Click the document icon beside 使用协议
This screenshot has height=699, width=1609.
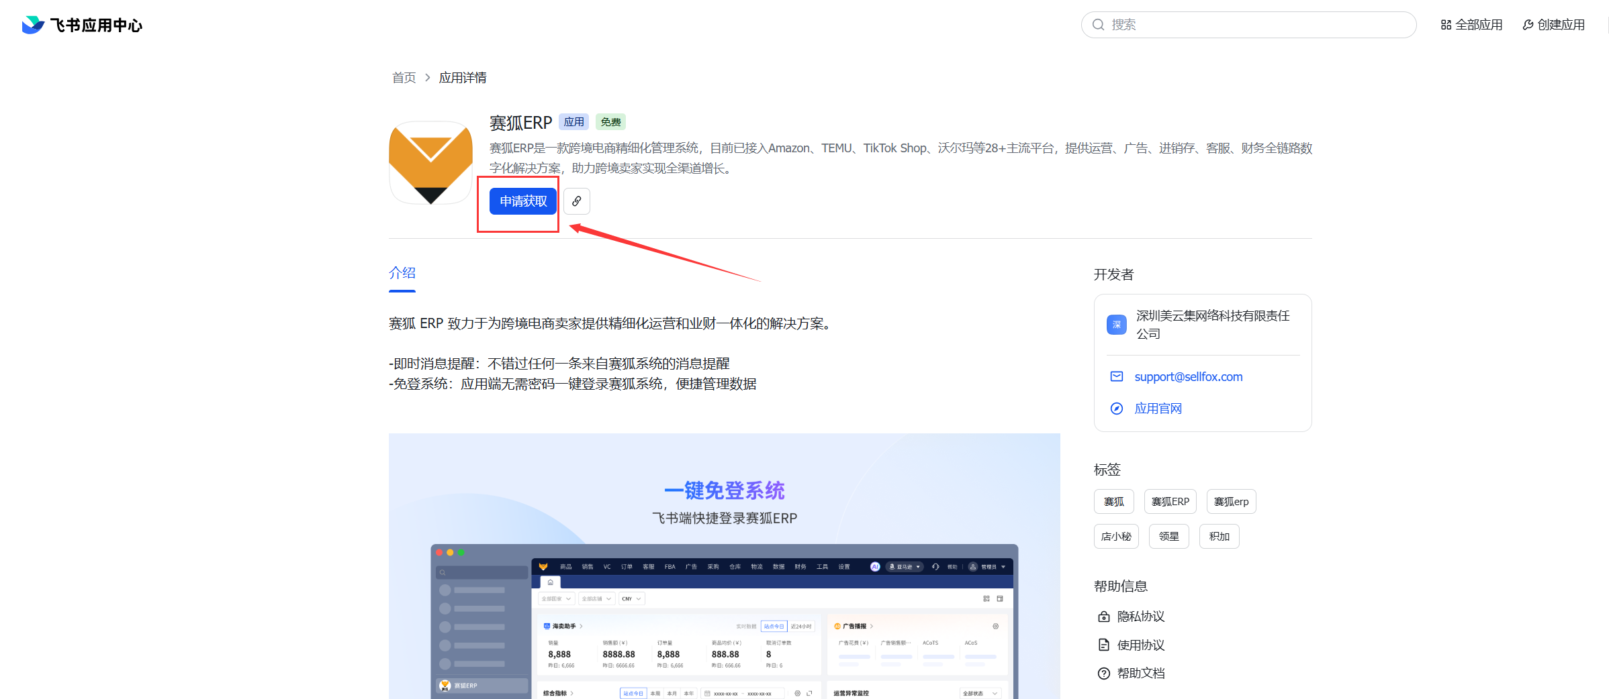[x=1103, y=645]
